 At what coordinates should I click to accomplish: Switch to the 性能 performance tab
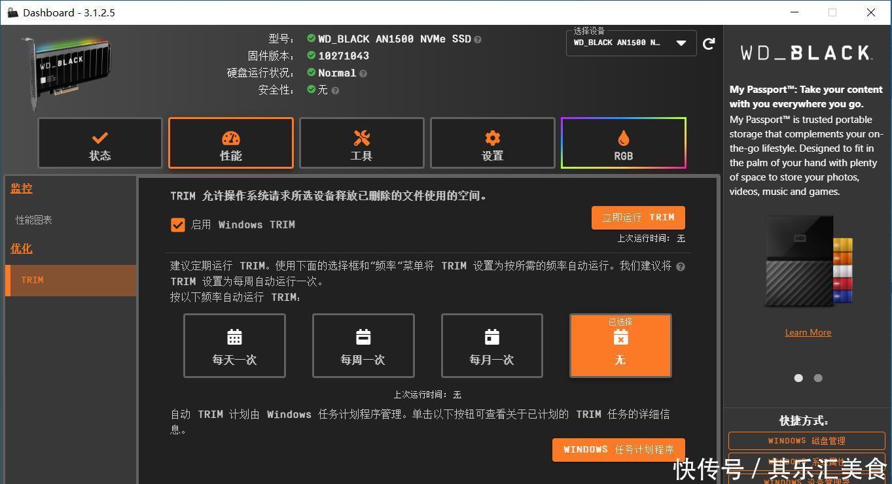point(231,143)
